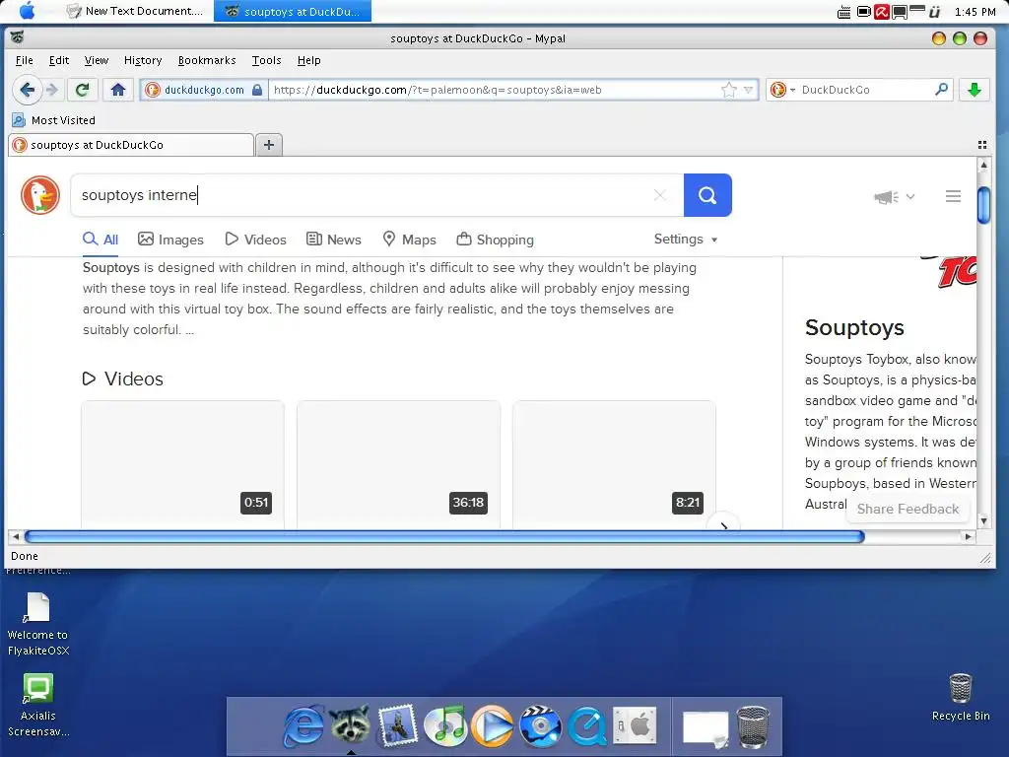1009x757 pixels.
Task: Go back with the browser Back arrow
Action: pyautogui.click(x=27, y=90)
